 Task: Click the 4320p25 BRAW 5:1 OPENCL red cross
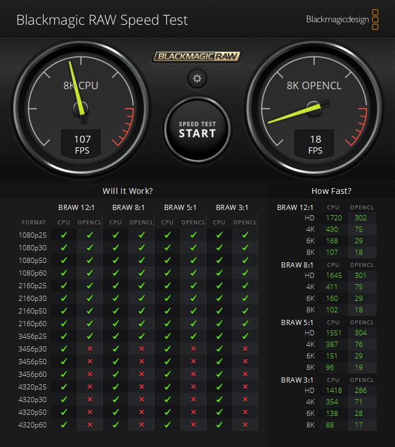[x=193, y=387]
